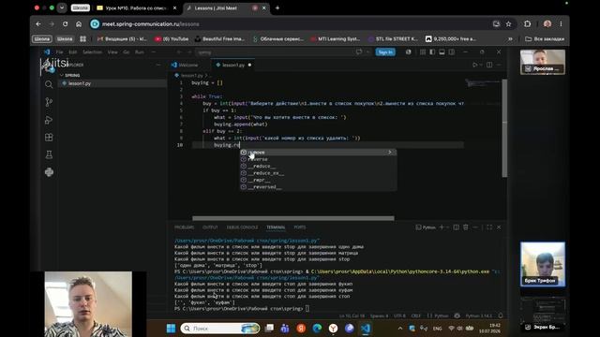Open the Run and Debug view

click(x=49, y=120)
